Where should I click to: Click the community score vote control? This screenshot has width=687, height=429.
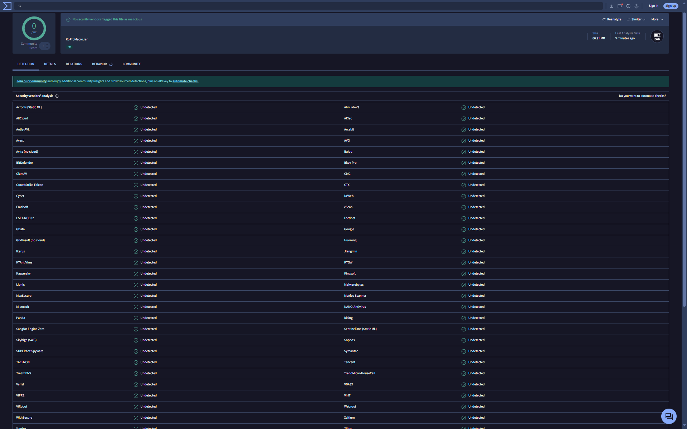45,46
